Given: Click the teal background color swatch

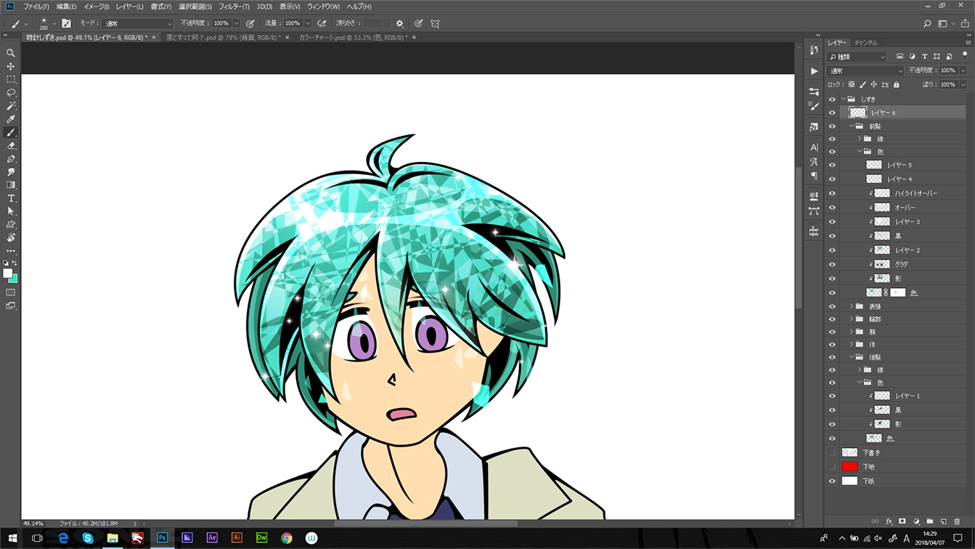Looking at the screenshot, I should point(14,280).
